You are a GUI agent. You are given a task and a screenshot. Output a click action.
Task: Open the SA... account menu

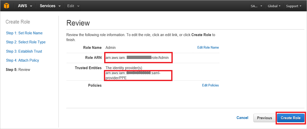(256, 6)
